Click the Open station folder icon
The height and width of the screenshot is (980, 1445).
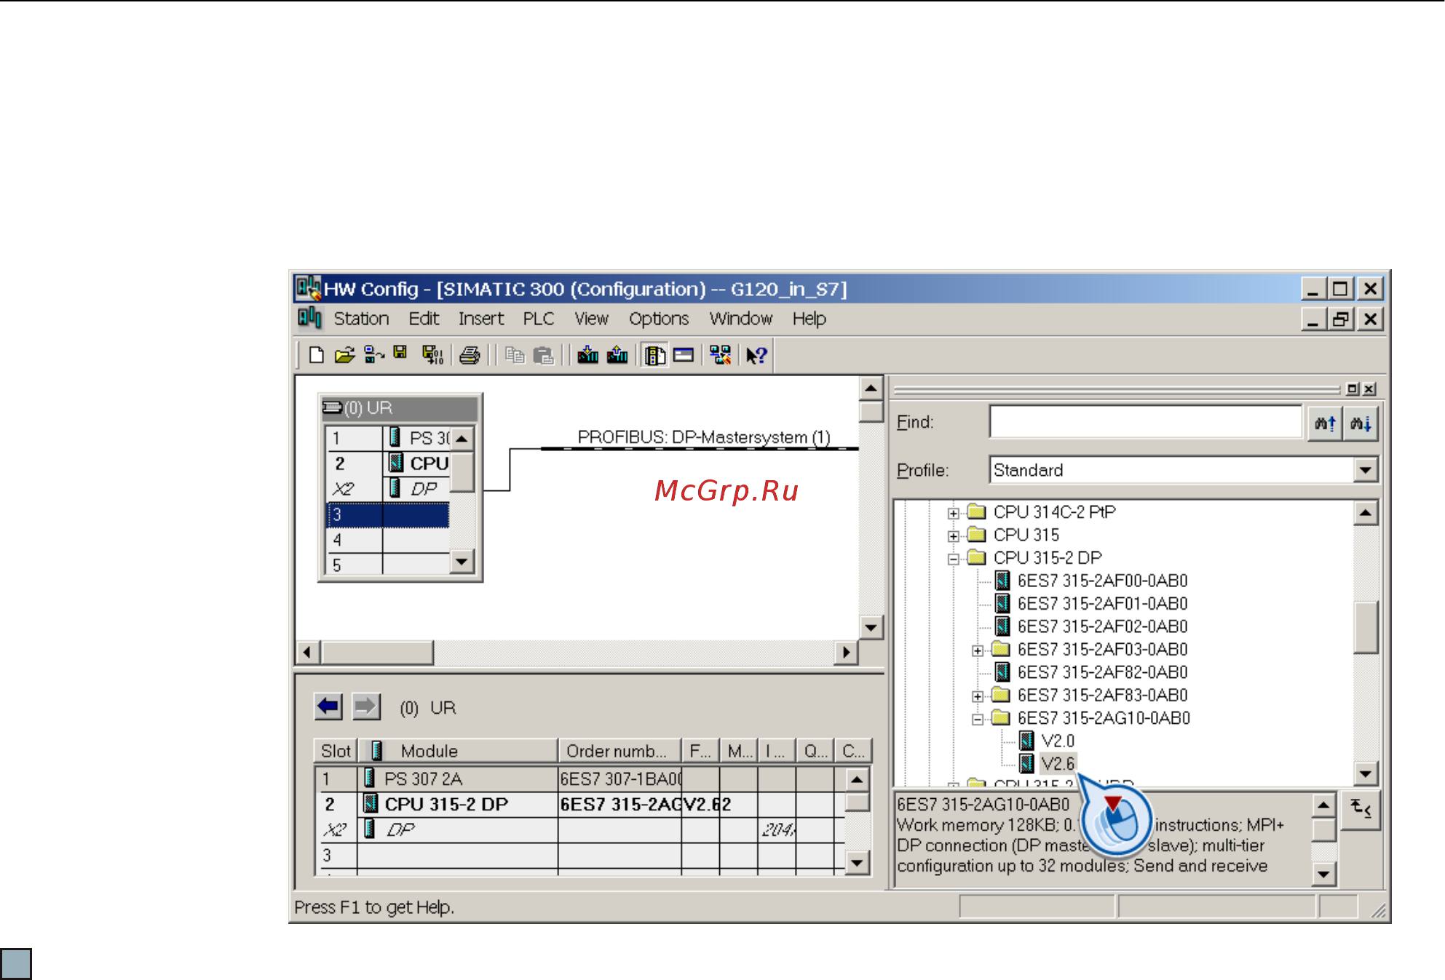click(x=344, y=355)
